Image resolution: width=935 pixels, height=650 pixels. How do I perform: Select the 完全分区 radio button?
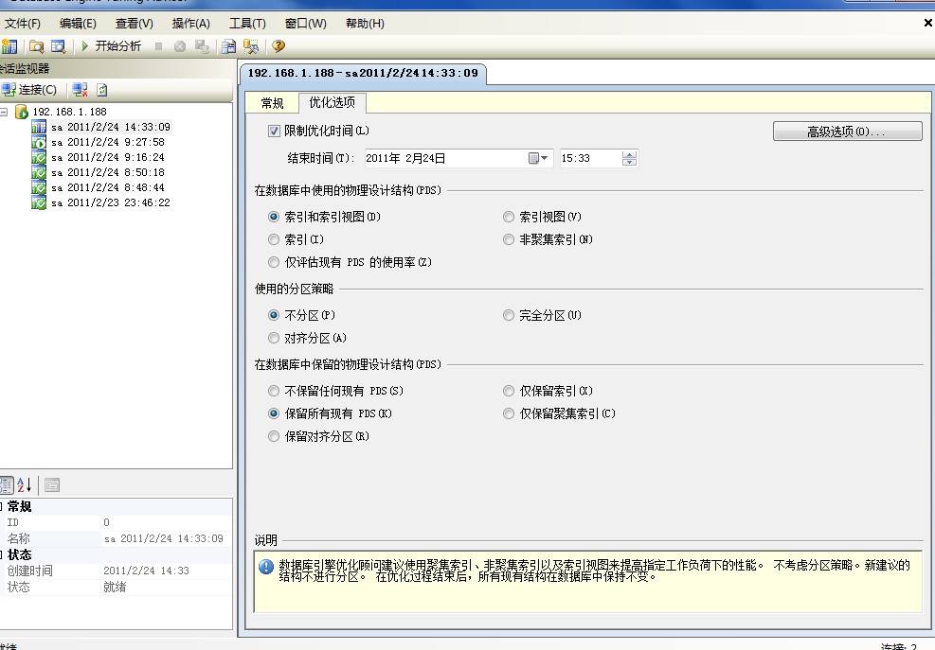coord(510,315)
